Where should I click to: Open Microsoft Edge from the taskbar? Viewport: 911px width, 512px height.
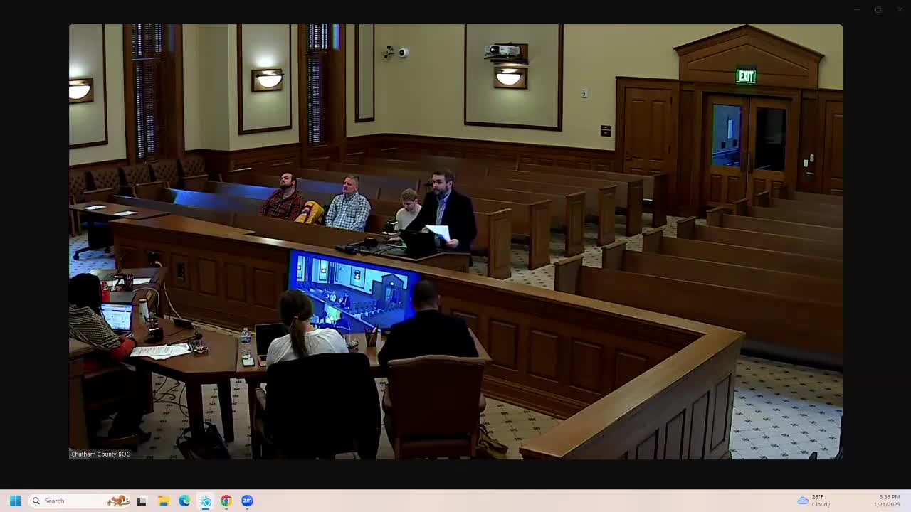point(184,501)
